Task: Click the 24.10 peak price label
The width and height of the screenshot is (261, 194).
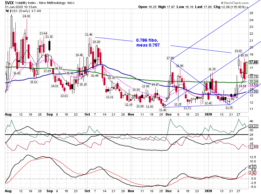Action: pyautogui.click(x=26, y=16)
